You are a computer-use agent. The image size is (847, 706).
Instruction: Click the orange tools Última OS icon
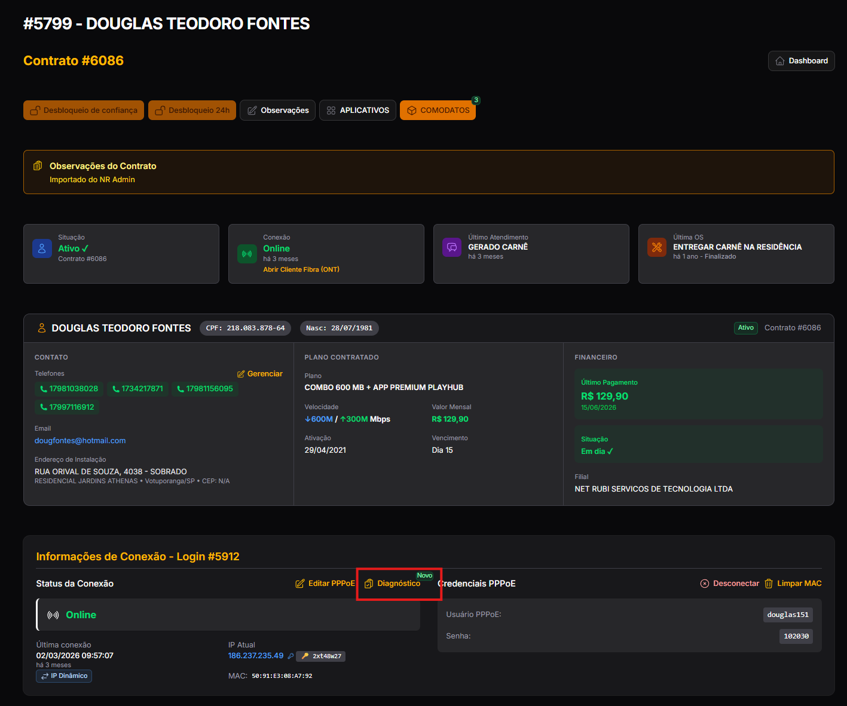[657, 247]
